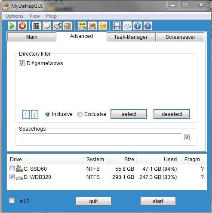
Task: Select the 'D: WDB320' drive label
Action: [x=37, y=177]
